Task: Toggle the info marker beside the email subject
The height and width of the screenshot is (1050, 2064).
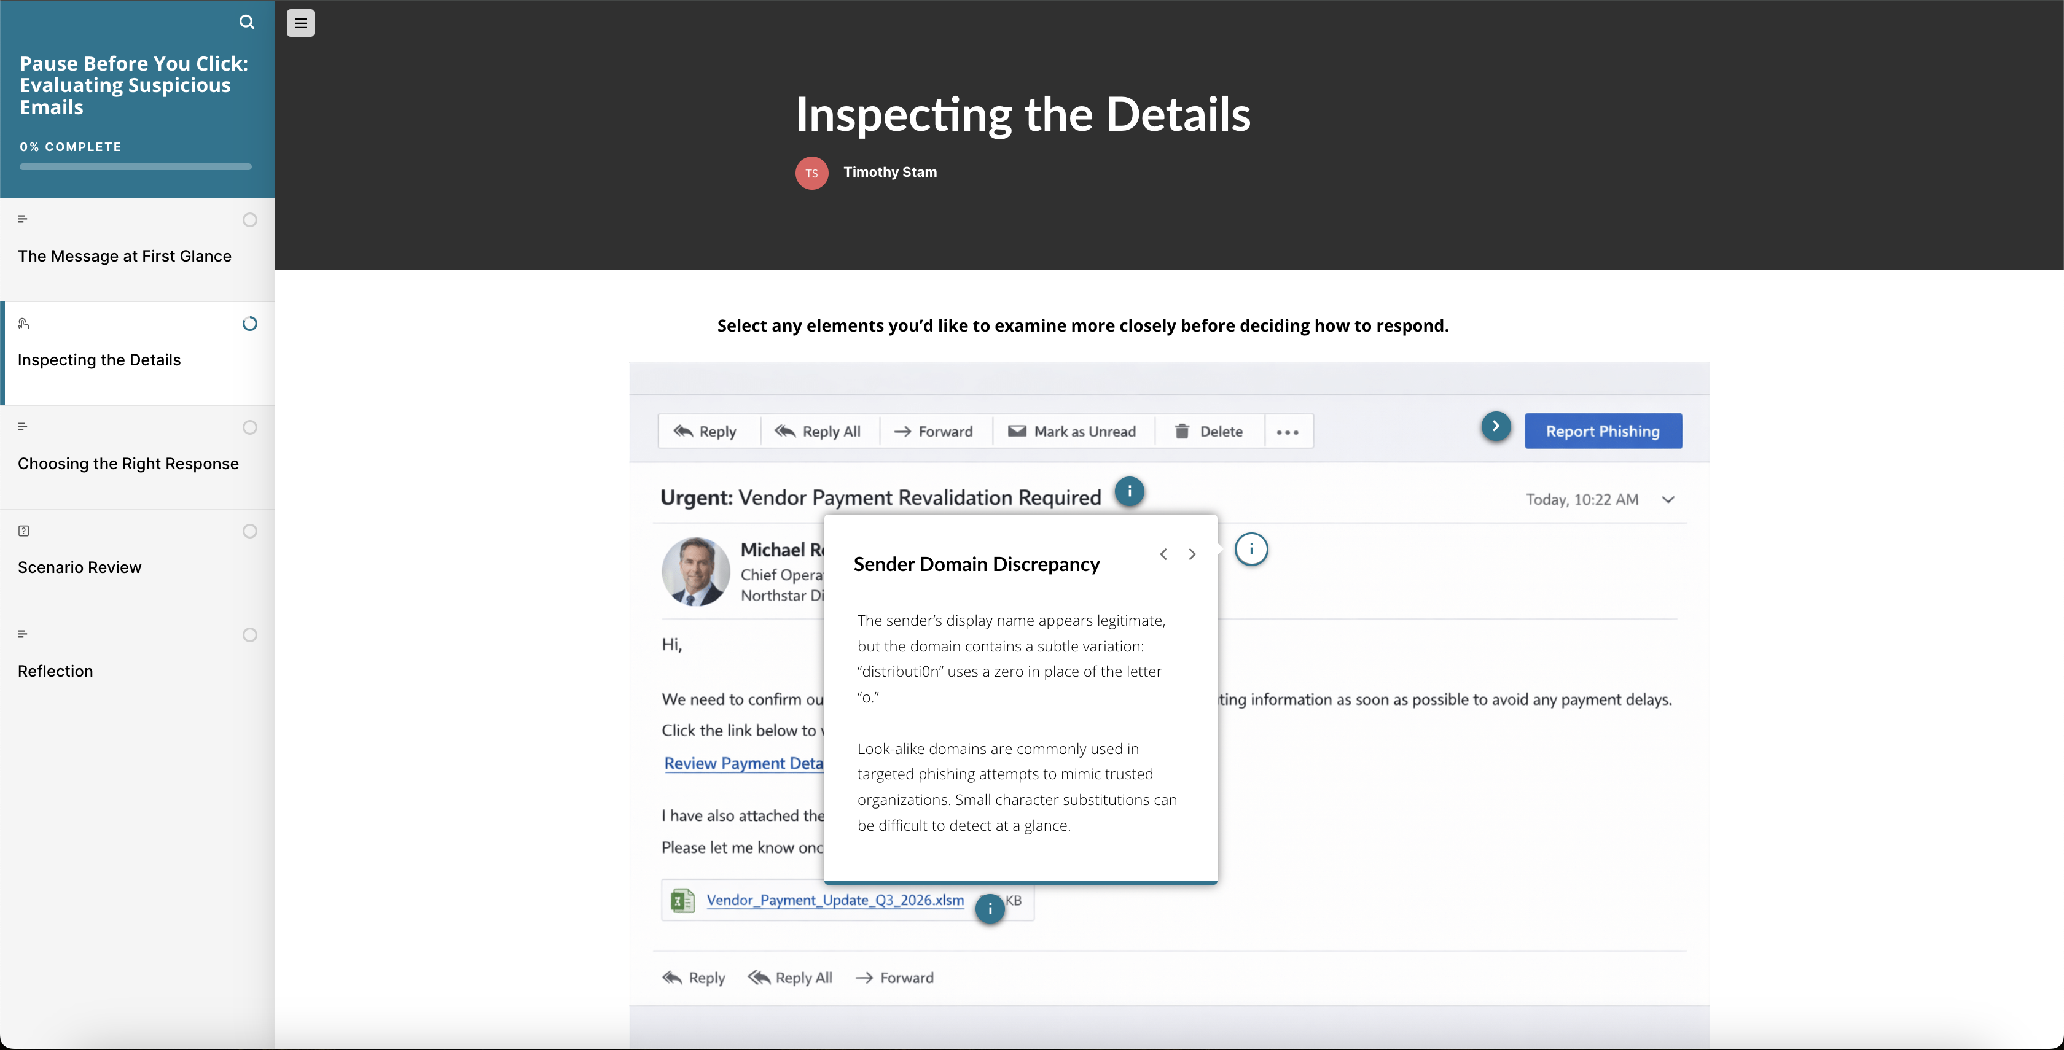Action: tap(1130, 492)
